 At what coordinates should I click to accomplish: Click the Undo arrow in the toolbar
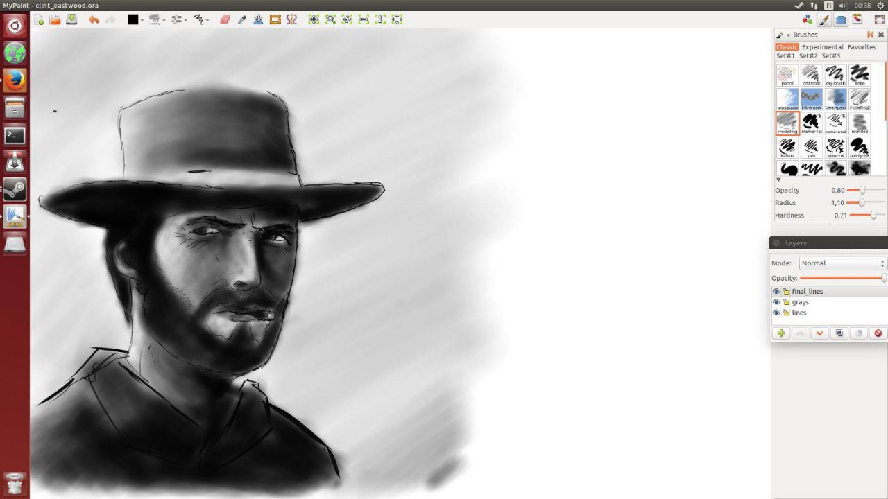point(94,19)
